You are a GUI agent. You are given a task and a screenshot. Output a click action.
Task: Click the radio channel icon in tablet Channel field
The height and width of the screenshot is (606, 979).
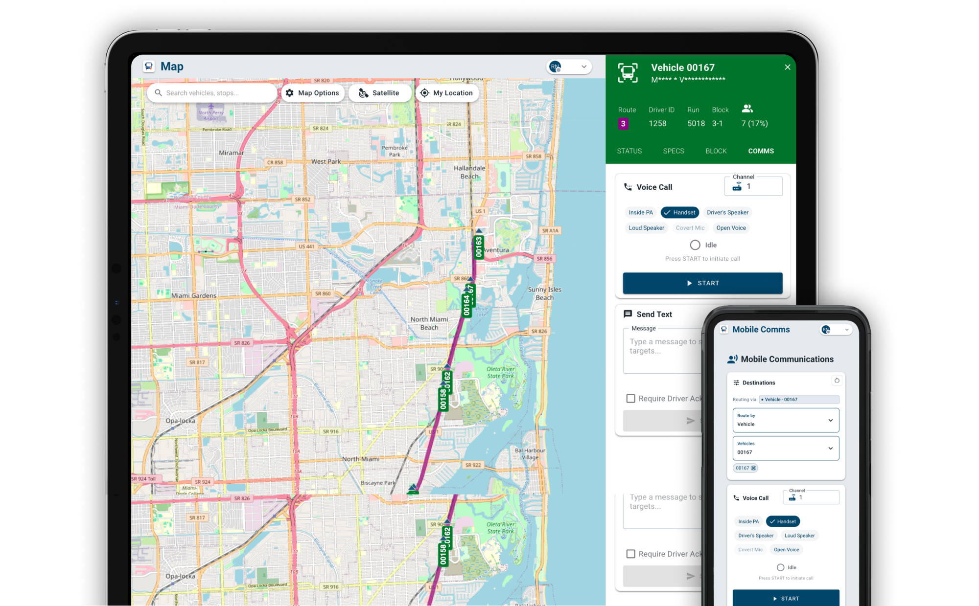737,186
